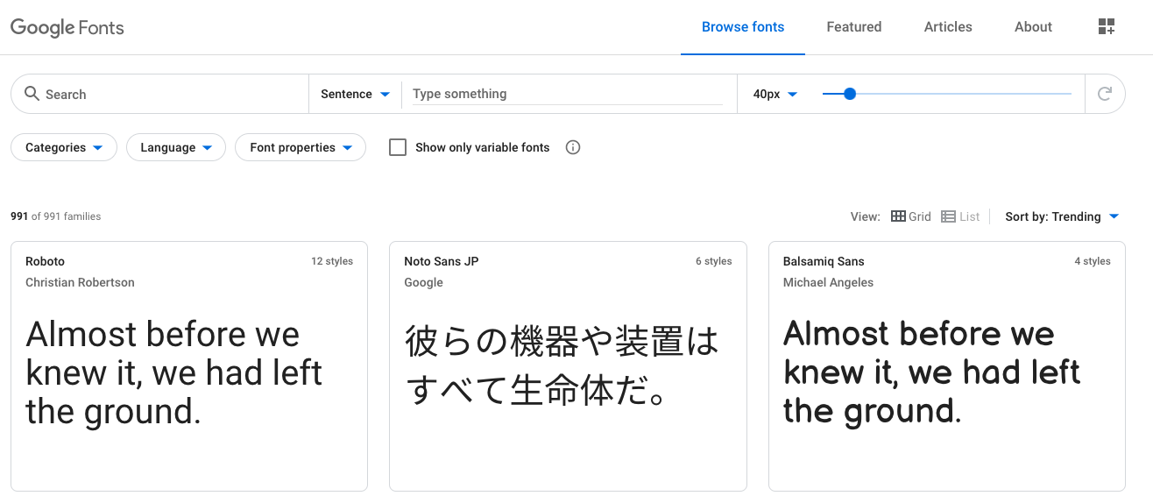Open the Sentence preview type dropdown

355,94
